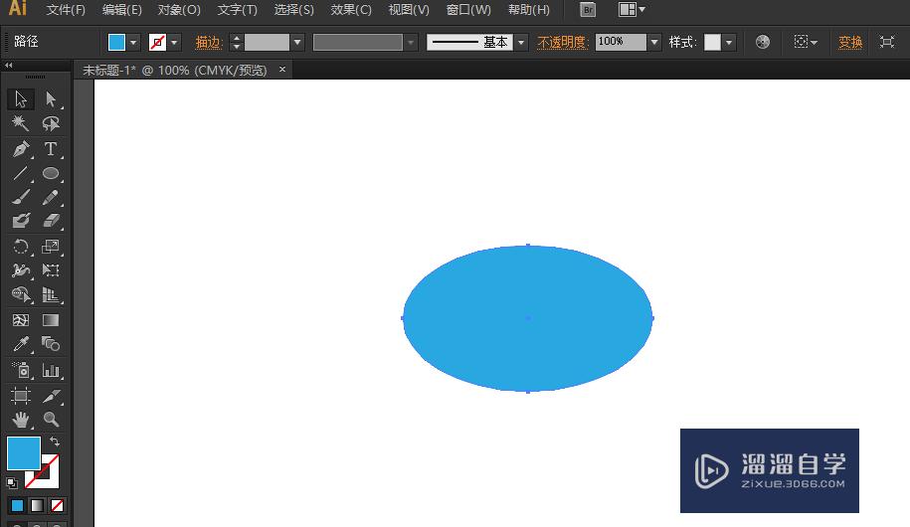Image resolution: width=910 pixels, height=527 pixels.
Task: Select the Pen tool
Action: pyautogui.click(x=21, y=148)
